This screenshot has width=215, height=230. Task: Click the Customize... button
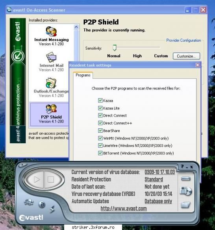186,56
